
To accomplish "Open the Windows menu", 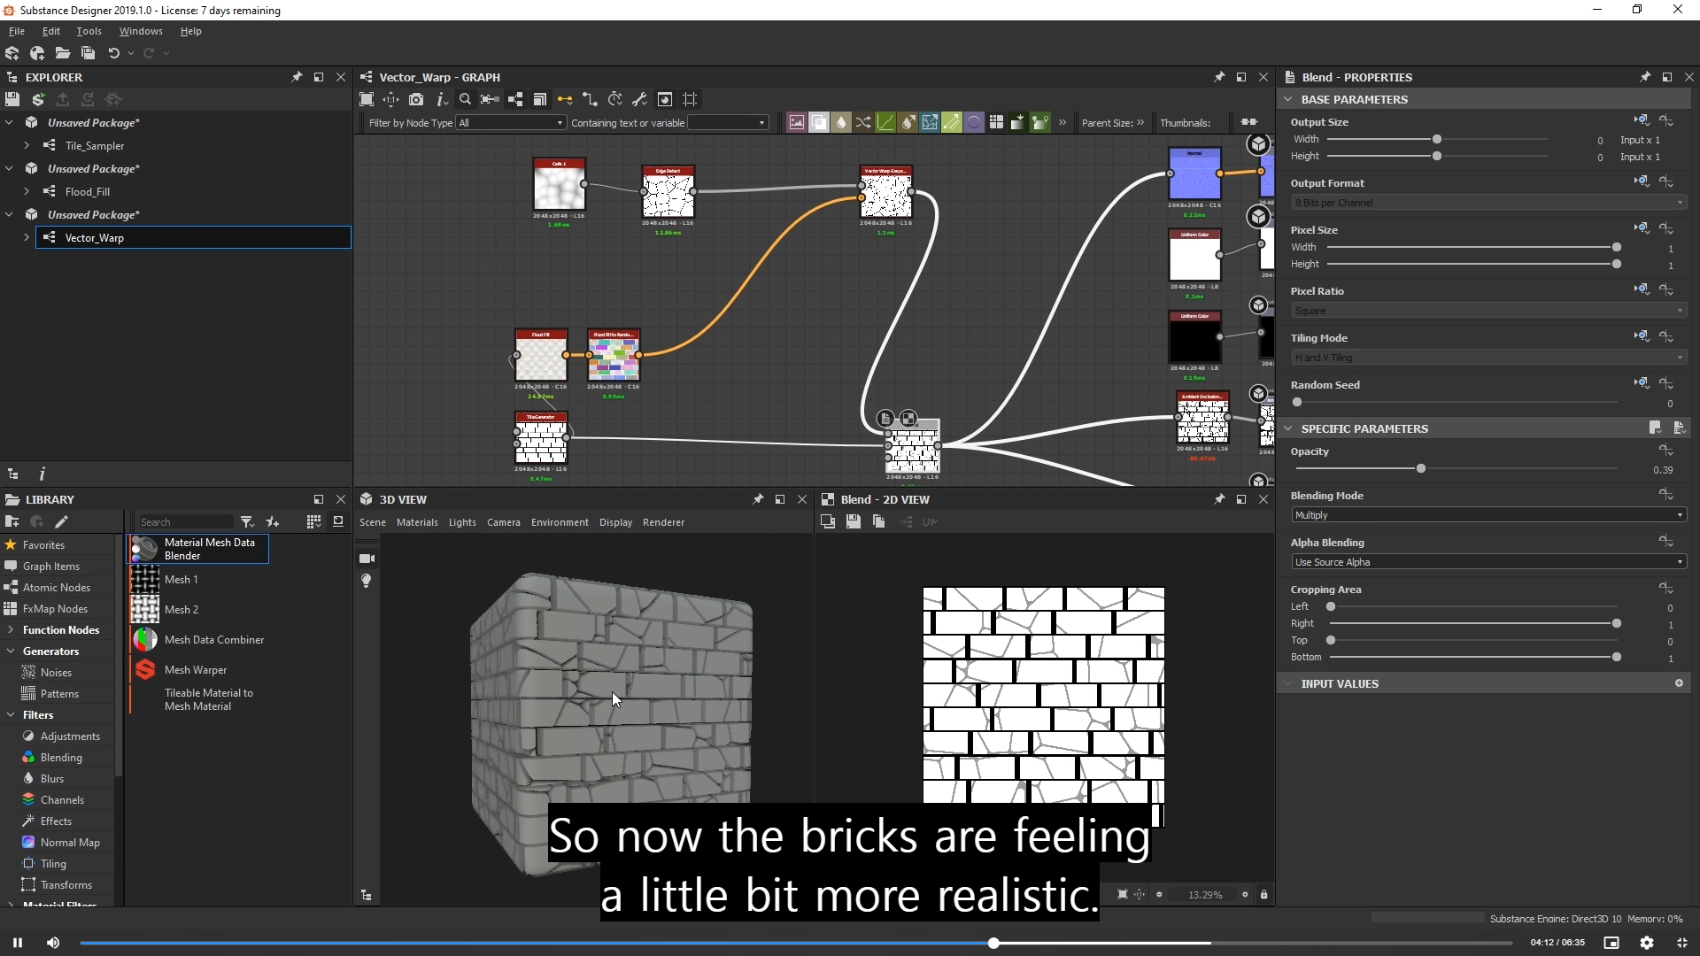I will [x=140, y=31].
